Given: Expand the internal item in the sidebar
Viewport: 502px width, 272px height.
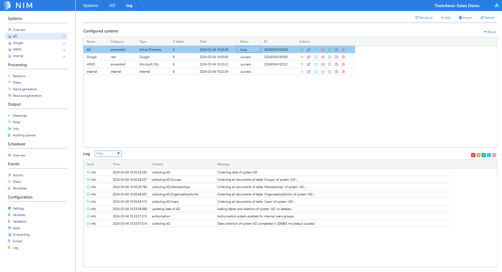Looking at the screenshot, I should point(64,56).
